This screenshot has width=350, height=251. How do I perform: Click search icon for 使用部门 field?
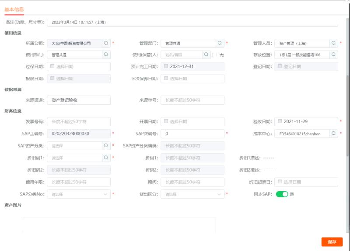(106, 55)
